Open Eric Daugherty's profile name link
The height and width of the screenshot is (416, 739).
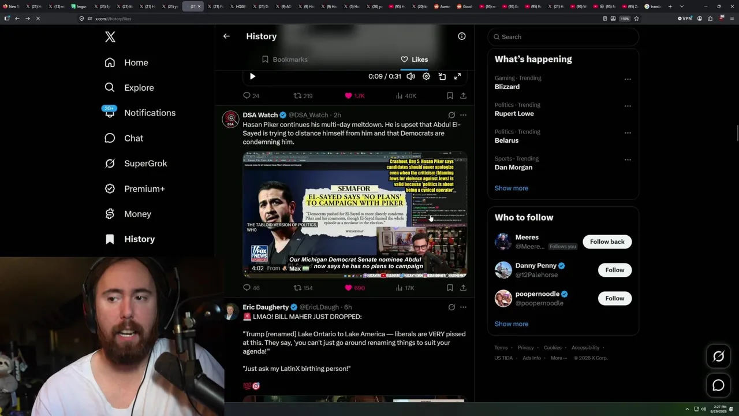click(x=266, y=307)
